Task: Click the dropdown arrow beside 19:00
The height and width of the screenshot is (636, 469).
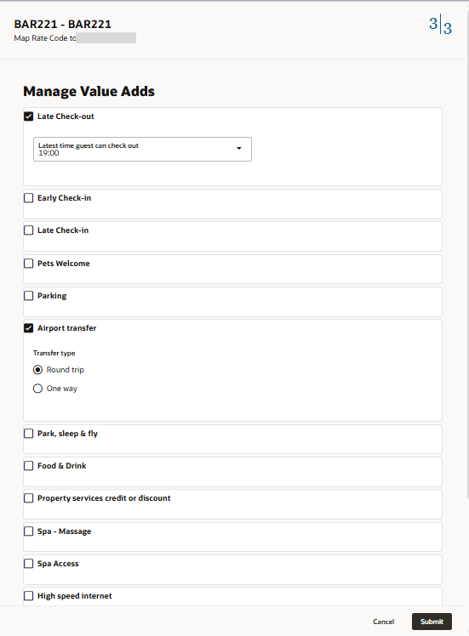Action: [x=239, y=149]
